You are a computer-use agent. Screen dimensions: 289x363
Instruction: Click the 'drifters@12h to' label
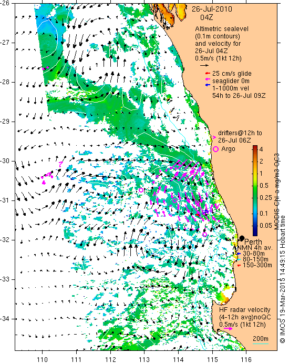(x=240, y=133)
